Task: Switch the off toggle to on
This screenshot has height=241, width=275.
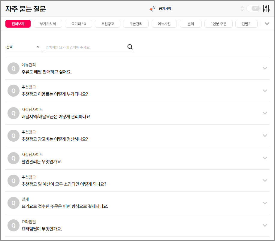Action: (x=253, y=8)
